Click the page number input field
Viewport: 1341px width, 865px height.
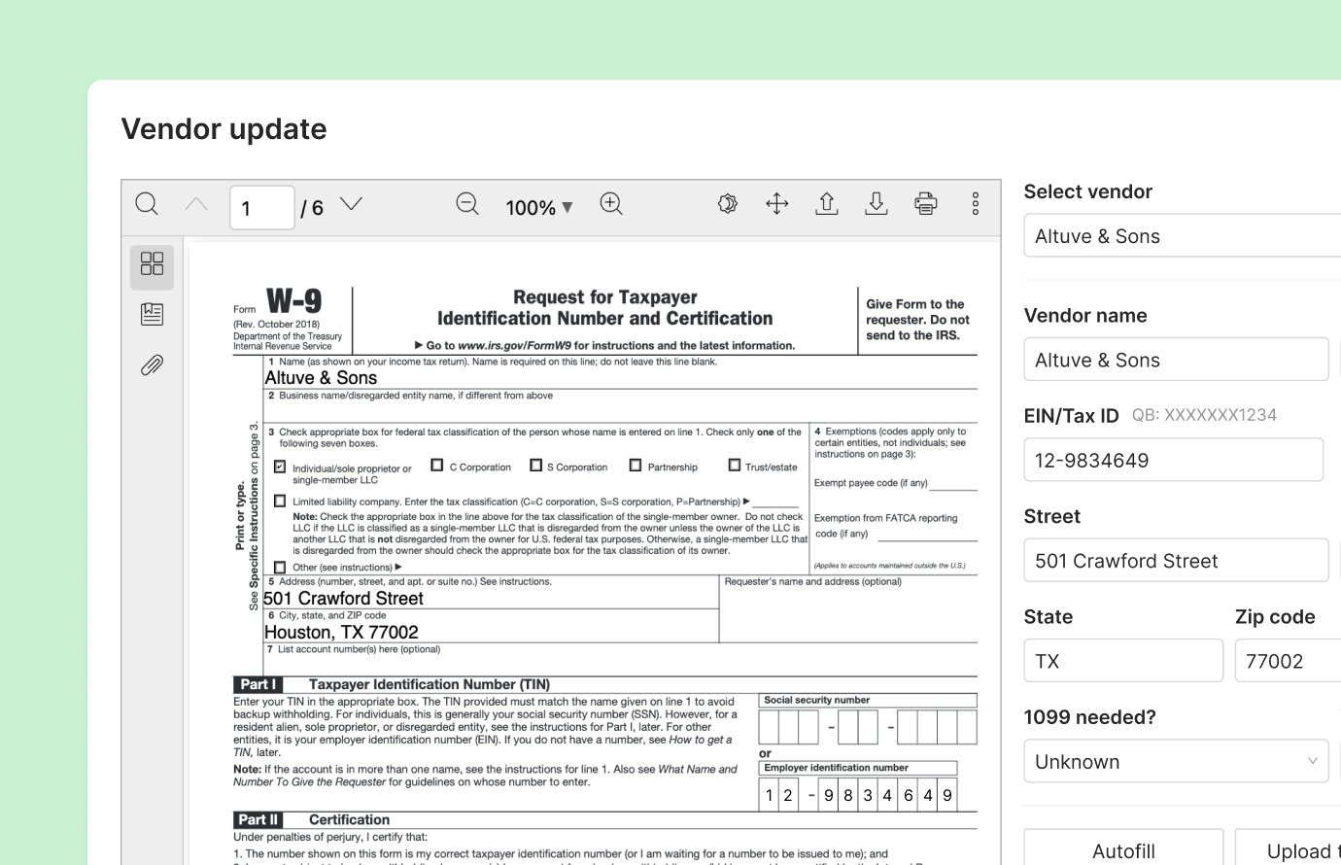(x=261, y=206)
